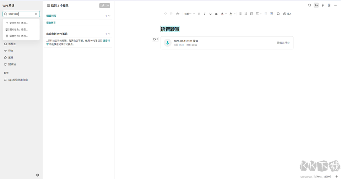Click the increase indent icon
Viewport: 341px width, 179px height.
pos(272,14)
